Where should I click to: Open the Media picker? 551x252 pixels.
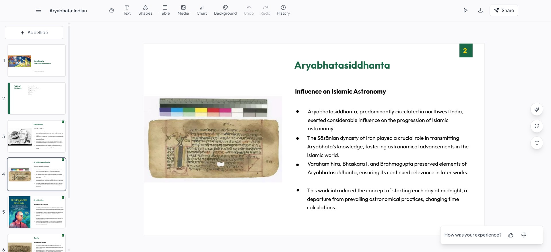click(183, 10)
